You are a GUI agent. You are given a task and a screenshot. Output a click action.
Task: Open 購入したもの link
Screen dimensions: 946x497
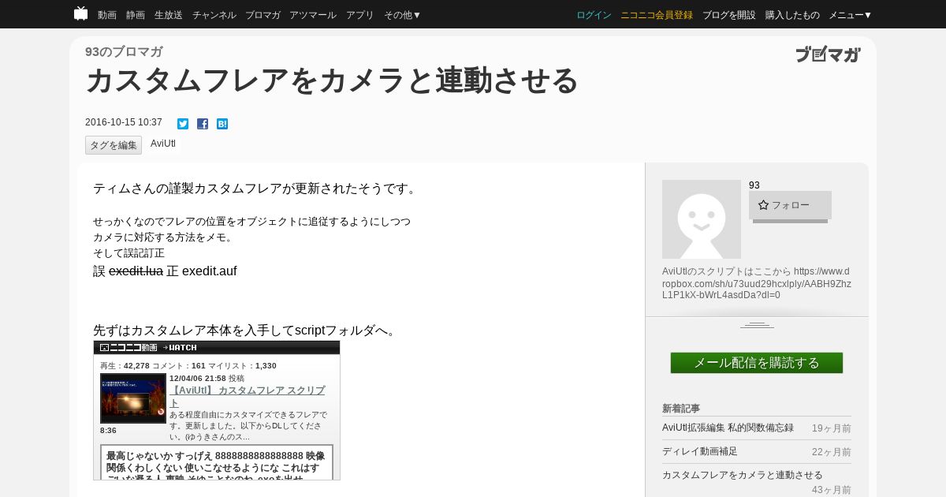point(792,15)
